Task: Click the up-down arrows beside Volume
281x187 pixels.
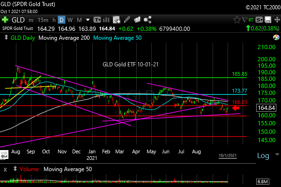Action: click(15, 169)
